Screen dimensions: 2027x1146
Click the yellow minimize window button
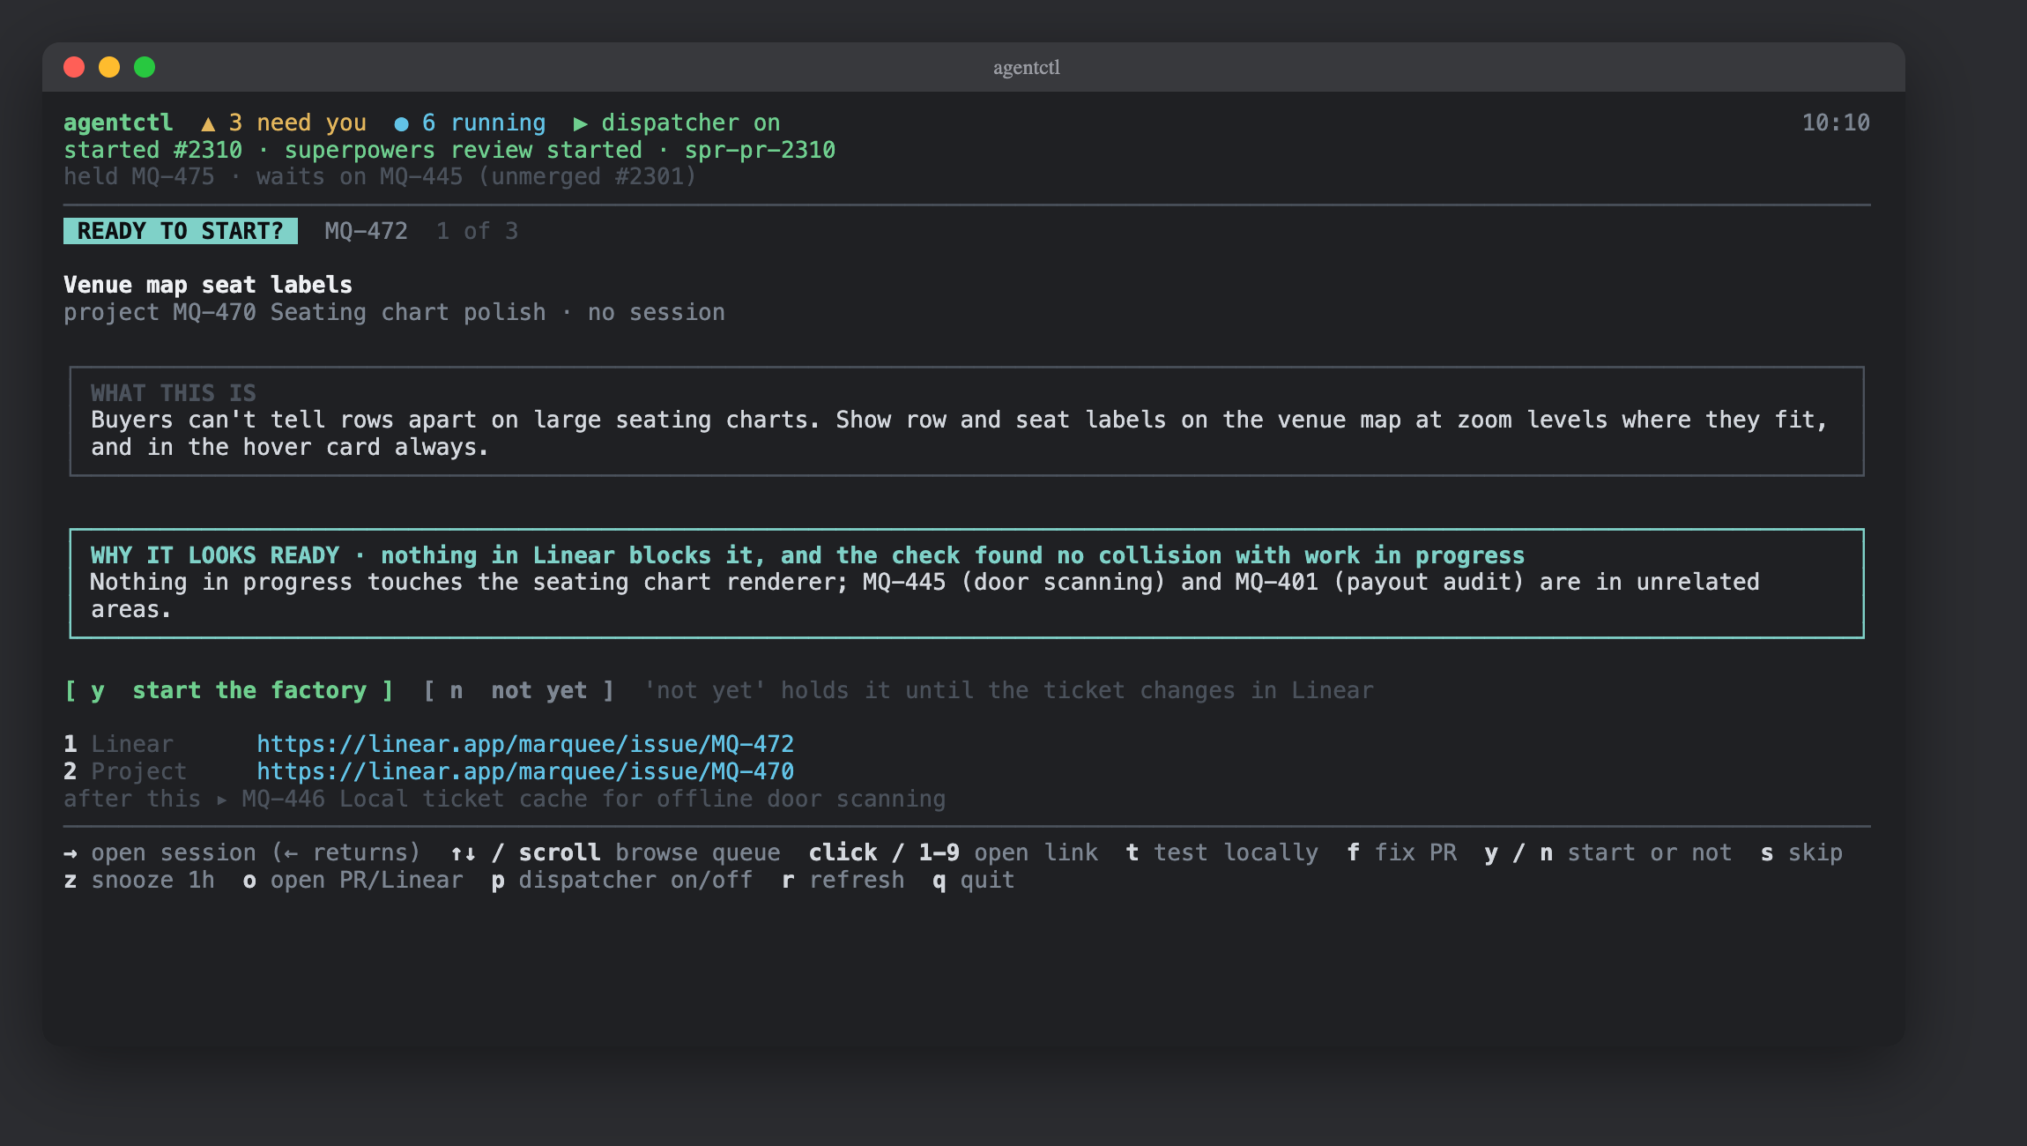109,67
